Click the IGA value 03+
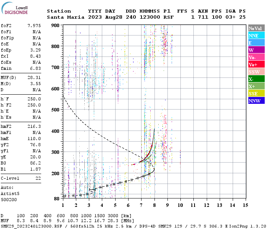267x229 pixels. point(230,17)
